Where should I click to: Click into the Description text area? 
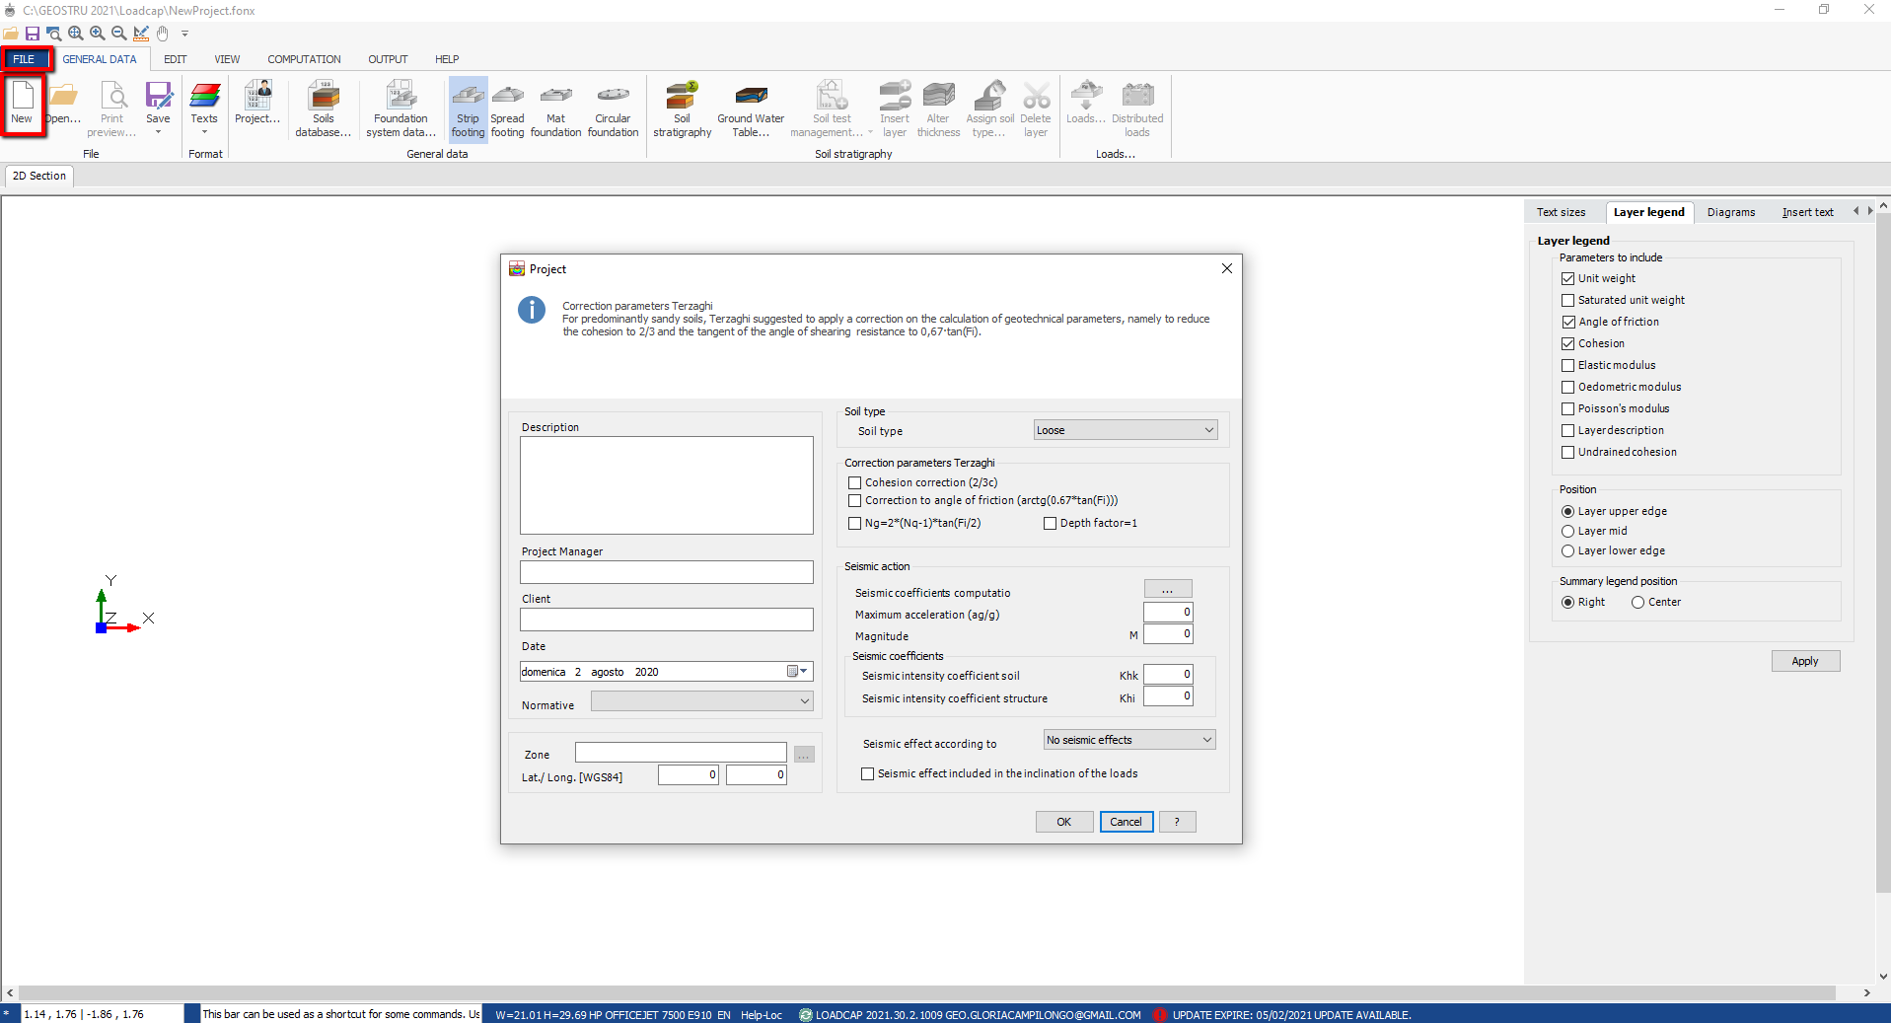[x=667, y=485]
